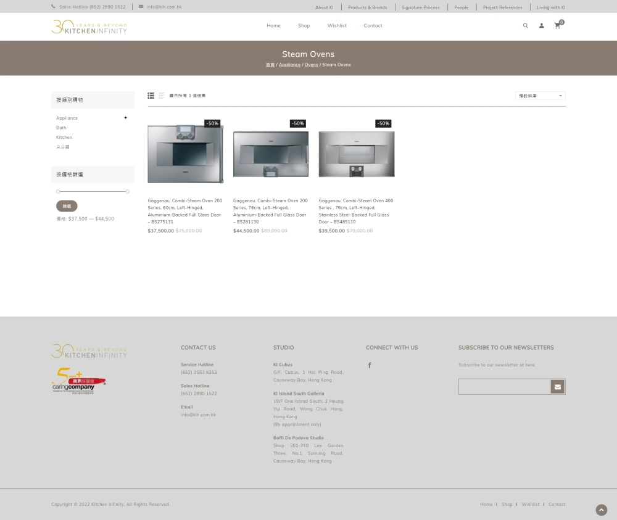Click the price slider's right handle

[127, 191]
